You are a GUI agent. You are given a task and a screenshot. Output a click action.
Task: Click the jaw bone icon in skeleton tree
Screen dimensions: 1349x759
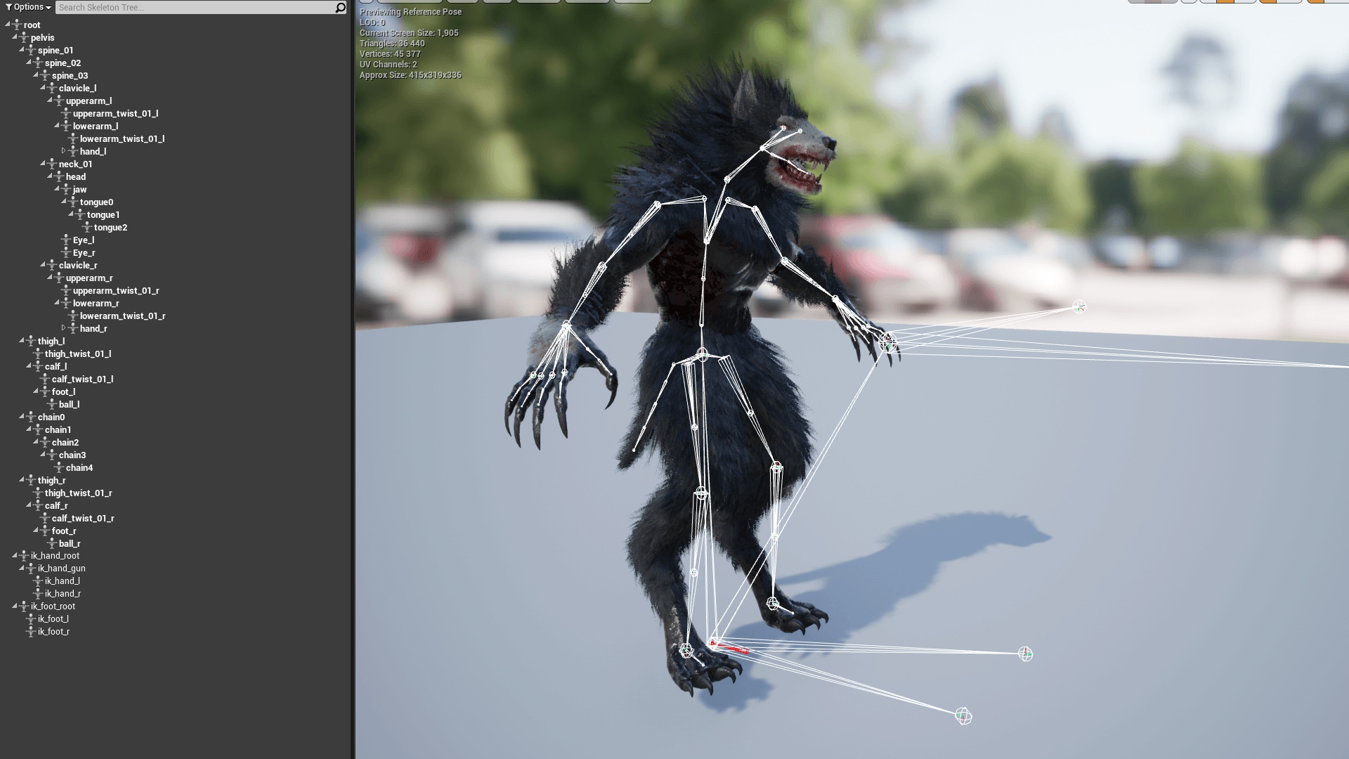tap(67, 189)
